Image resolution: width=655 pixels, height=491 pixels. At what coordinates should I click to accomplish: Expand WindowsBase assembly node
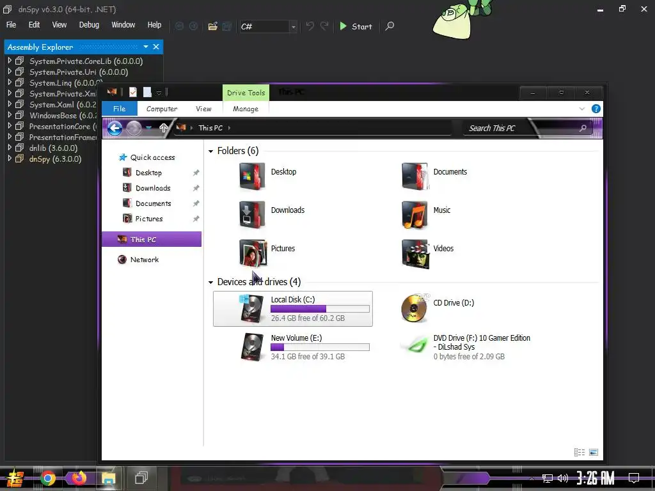click(x=10, y=115)
